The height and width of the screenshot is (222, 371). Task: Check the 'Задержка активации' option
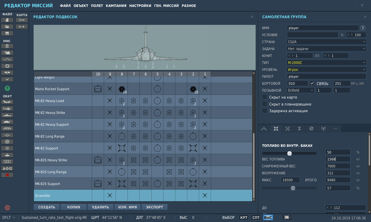point(265,111)
